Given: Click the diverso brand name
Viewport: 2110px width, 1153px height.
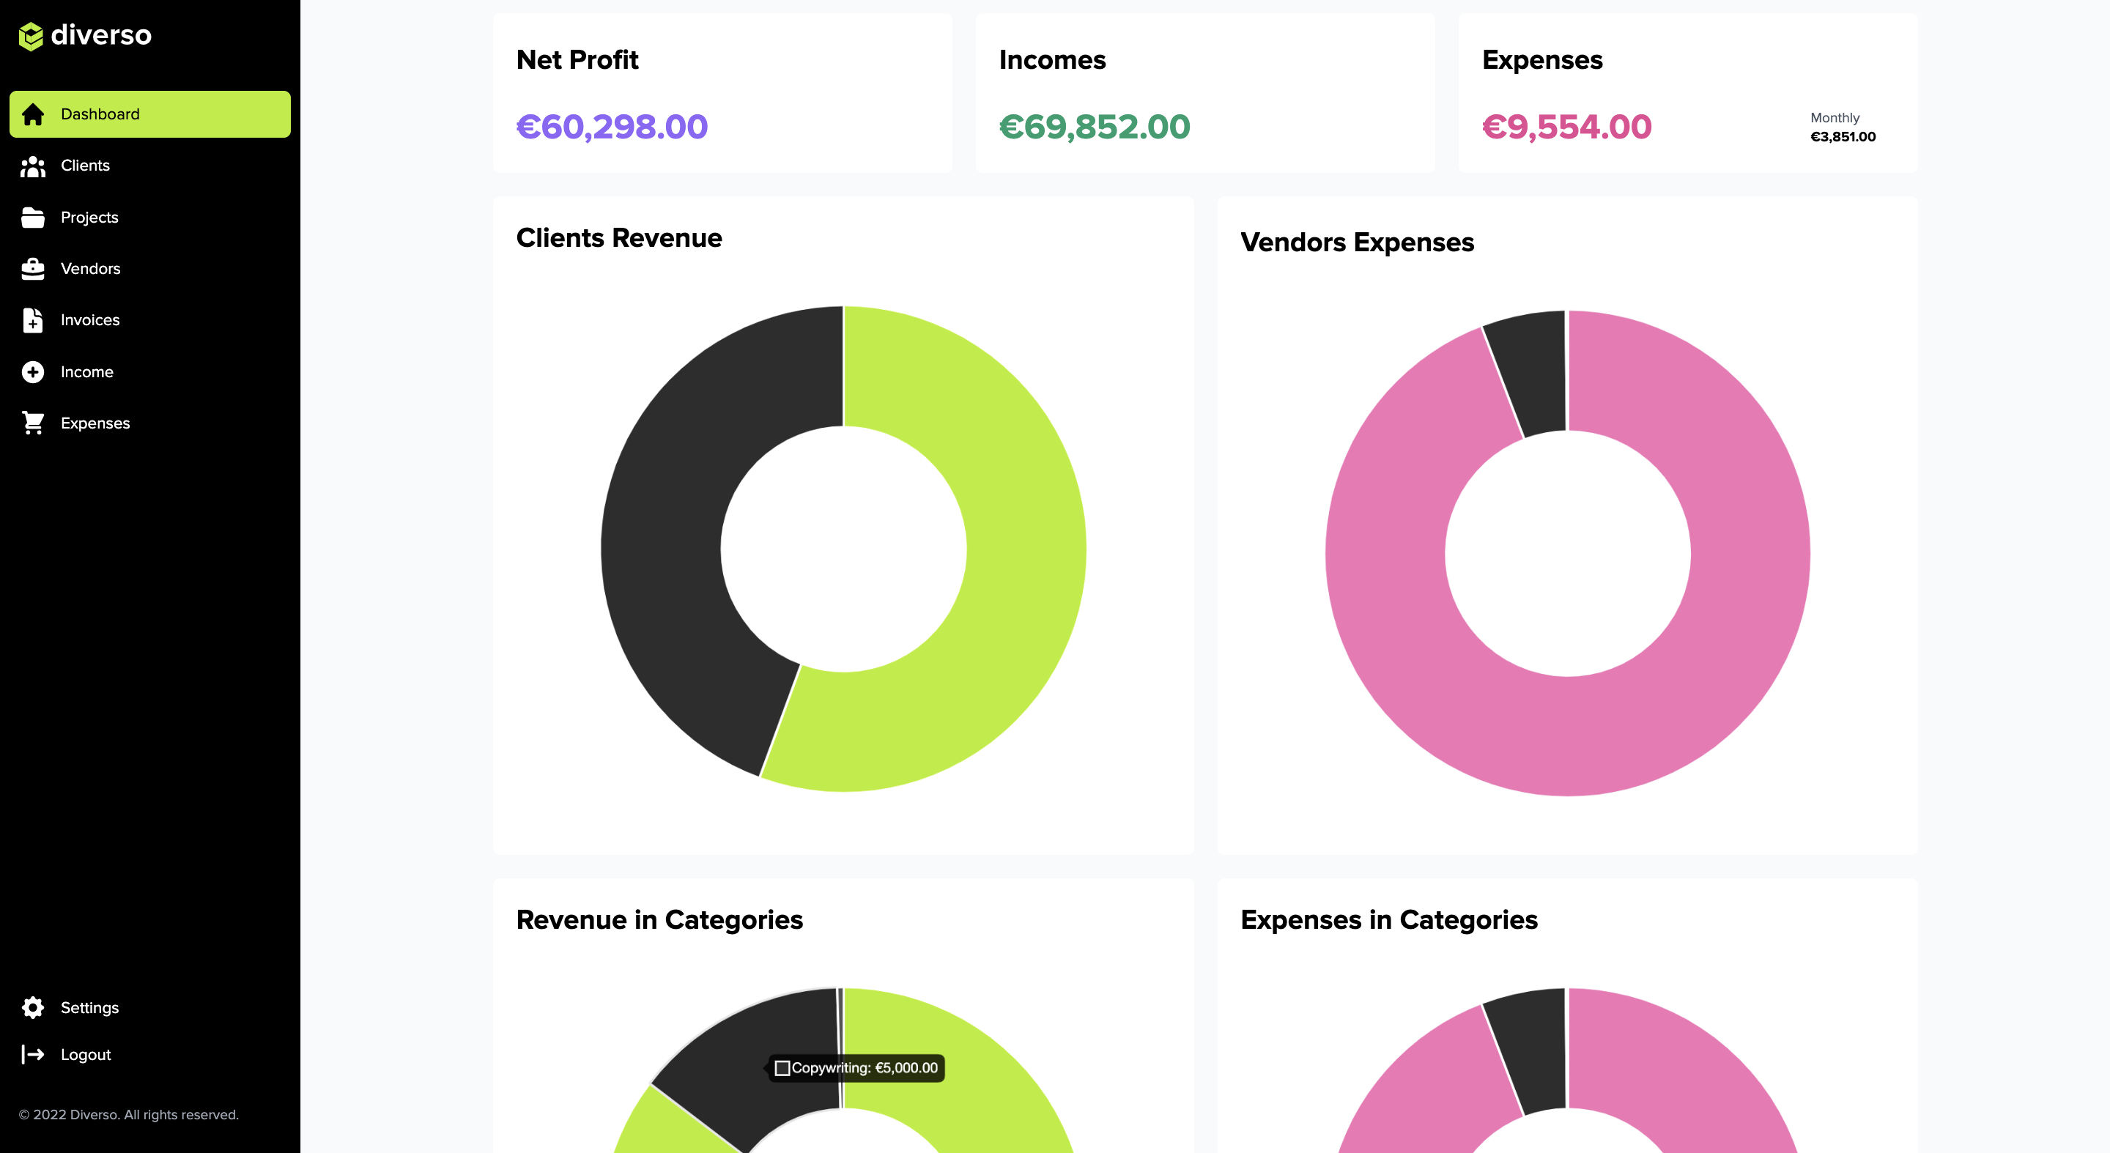Looking at the screenshot, I should point(101,35).
